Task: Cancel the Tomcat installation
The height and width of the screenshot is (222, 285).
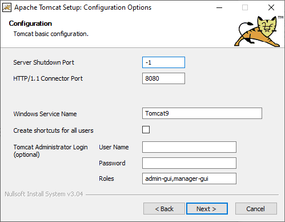Action: pyautogui.click(x=256, y=209)
